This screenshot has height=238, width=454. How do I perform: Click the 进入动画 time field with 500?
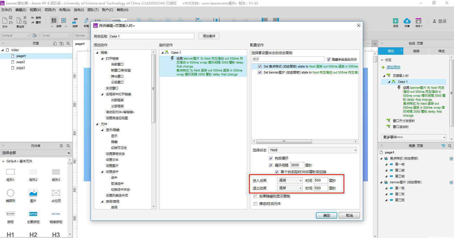click(x=321, y=180)
